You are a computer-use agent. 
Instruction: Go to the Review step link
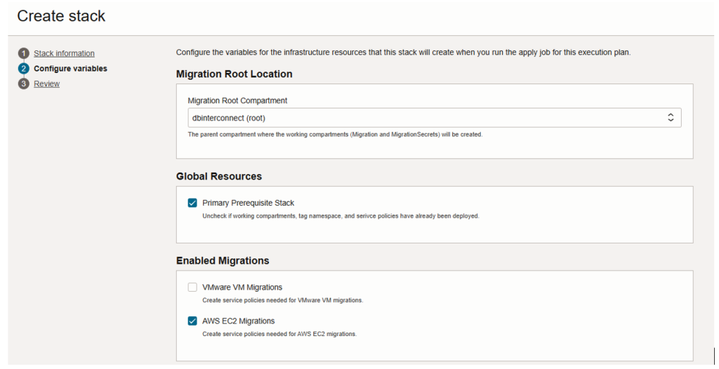point(46,84)
